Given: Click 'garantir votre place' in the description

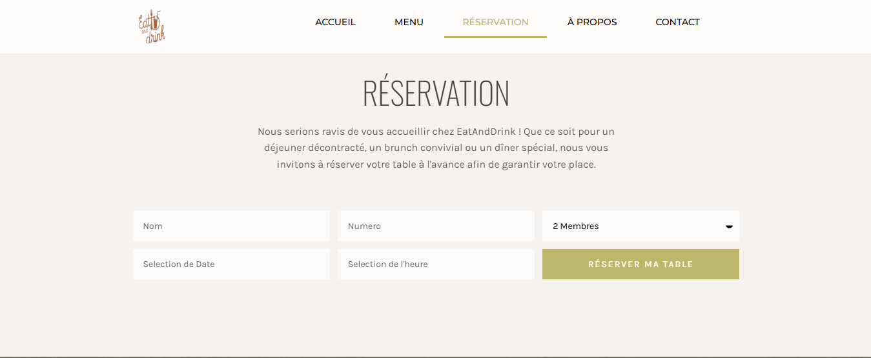Looking at the screenshot, I should pyautogui.click(x=548, y=164).
